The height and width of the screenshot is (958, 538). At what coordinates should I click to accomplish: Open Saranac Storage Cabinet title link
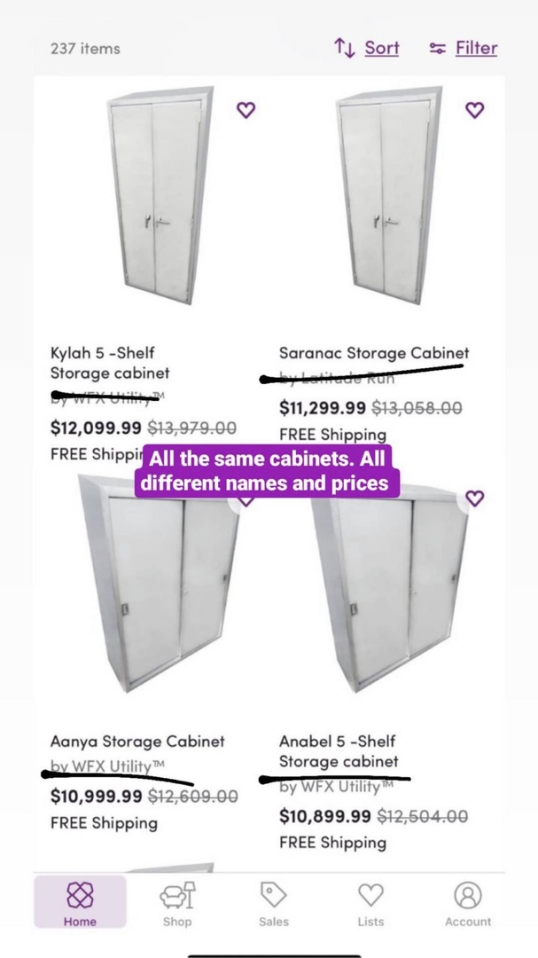pyautogui.click(x=373, y=353)
